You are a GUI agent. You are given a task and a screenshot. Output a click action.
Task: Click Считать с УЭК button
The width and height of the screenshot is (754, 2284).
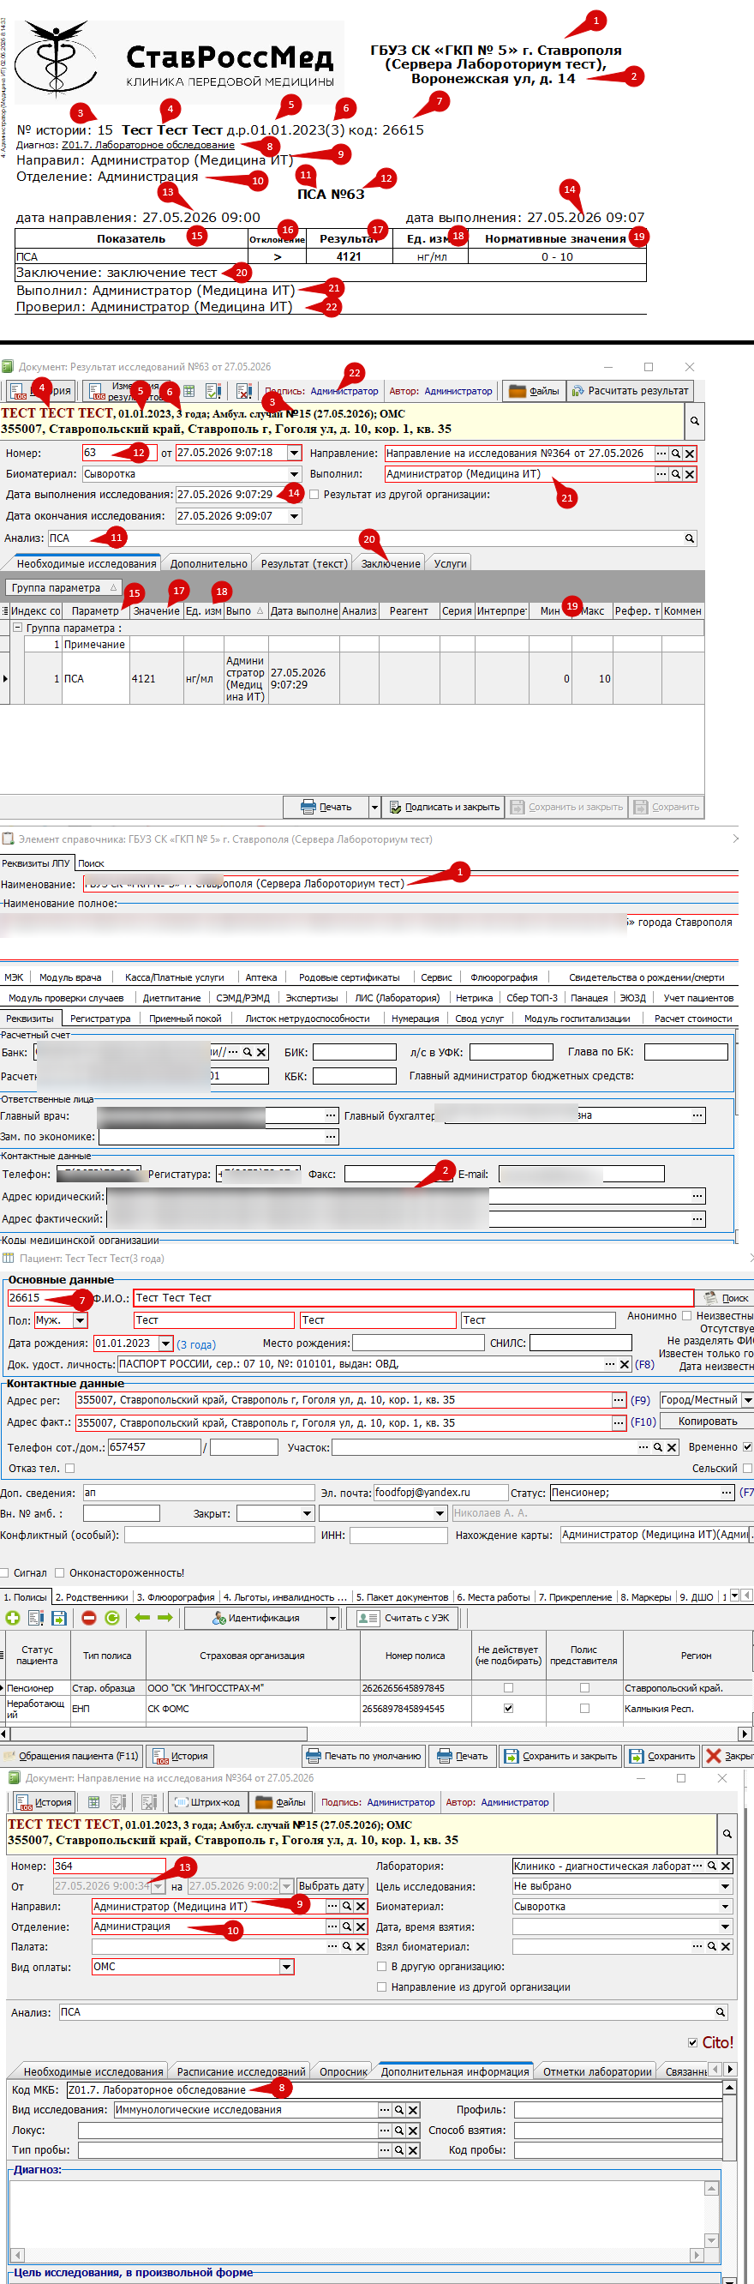pyautogui.click(x=404, y=1618)
